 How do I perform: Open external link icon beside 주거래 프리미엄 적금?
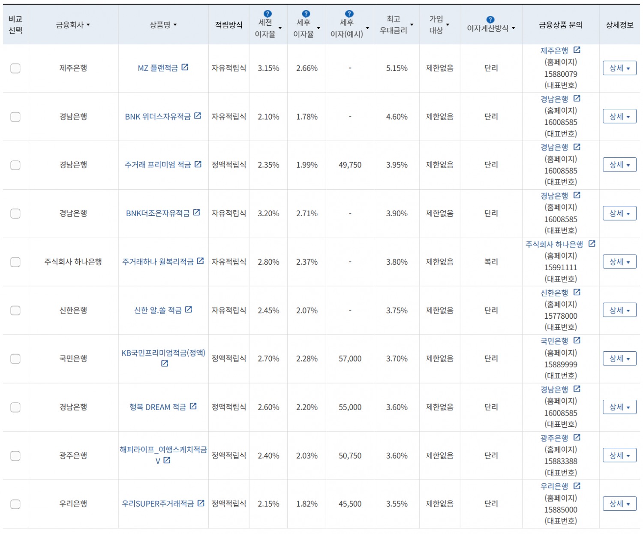click(x=198, y=164)
